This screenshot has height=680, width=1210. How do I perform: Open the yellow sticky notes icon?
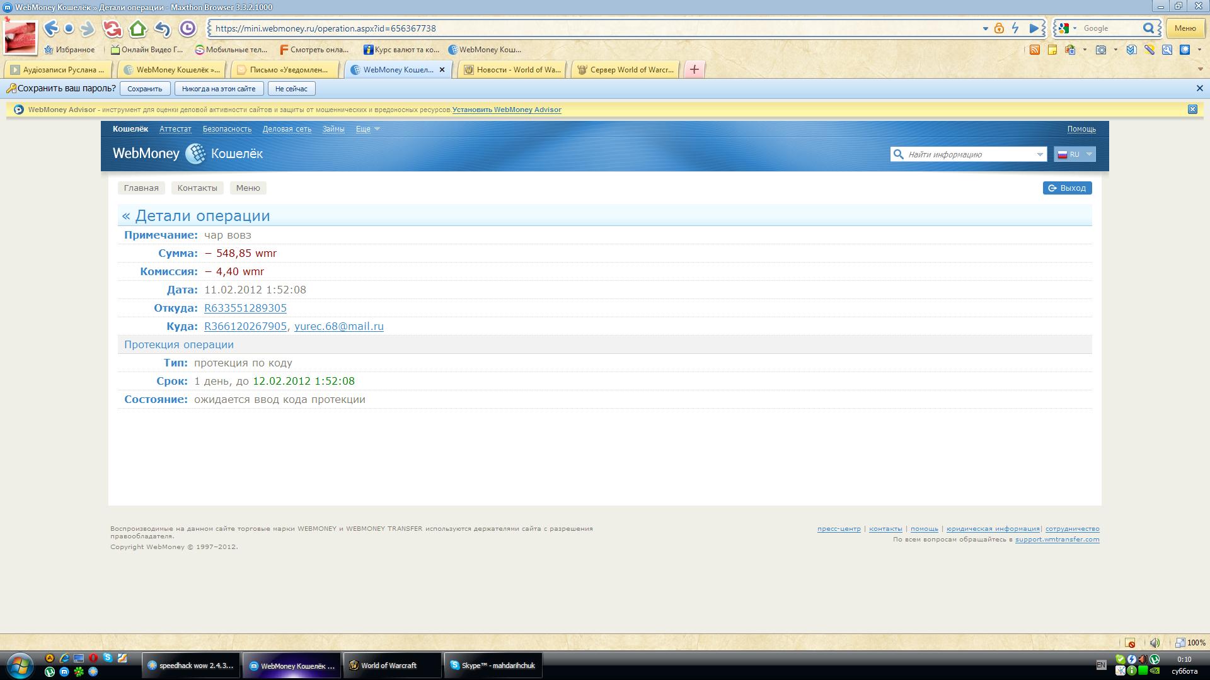pyautogui.click(x=1052, y=50)
